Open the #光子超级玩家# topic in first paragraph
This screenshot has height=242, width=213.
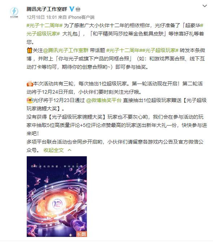coord(115,29)
